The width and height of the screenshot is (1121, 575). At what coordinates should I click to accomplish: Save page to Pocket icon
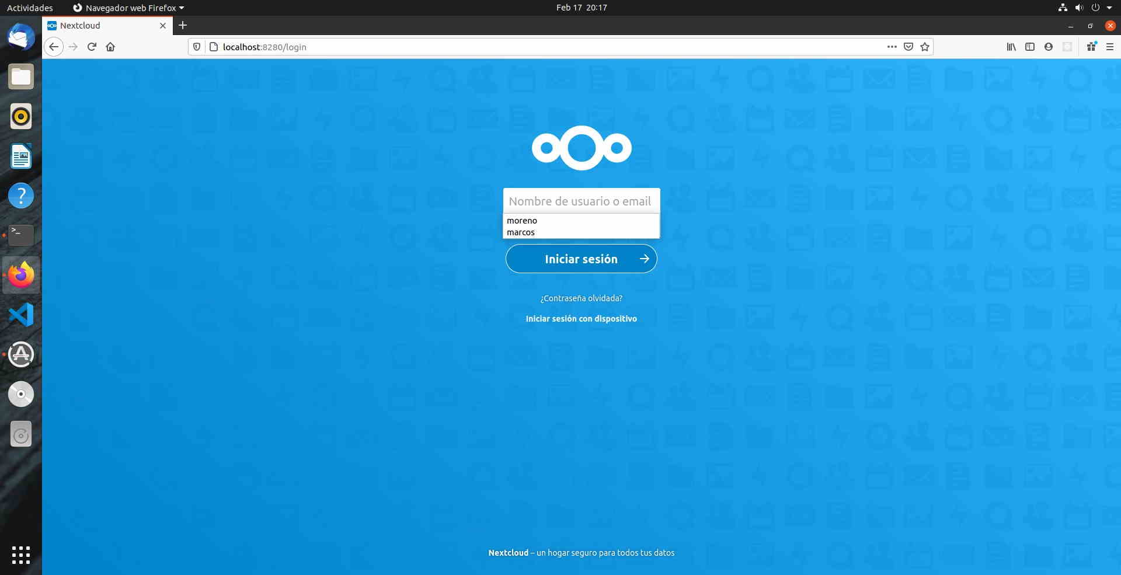(908, 47)
